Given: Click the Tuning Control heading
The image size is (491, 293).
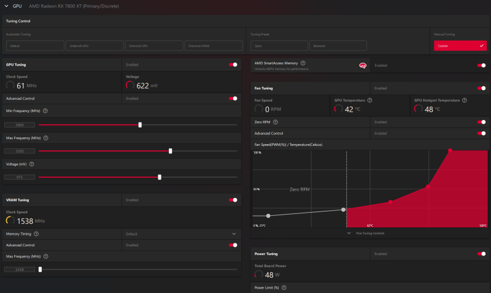Looking at the screenshot, I should click(x=18, y=21).
